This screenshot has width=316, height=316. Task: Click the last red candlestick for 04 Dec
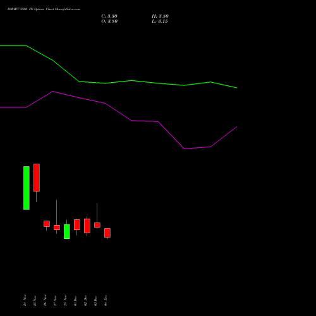click(107, 233)
